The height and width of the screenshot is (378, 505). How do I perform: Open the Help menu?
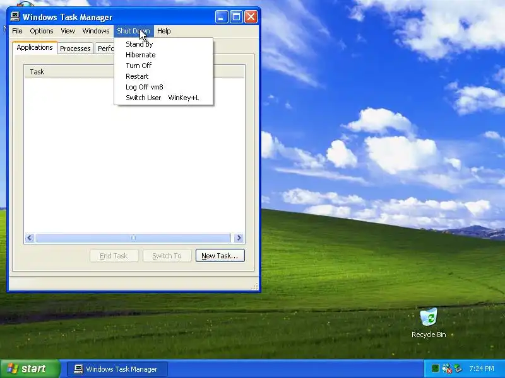pyautogui.click(x=163, y=31)
